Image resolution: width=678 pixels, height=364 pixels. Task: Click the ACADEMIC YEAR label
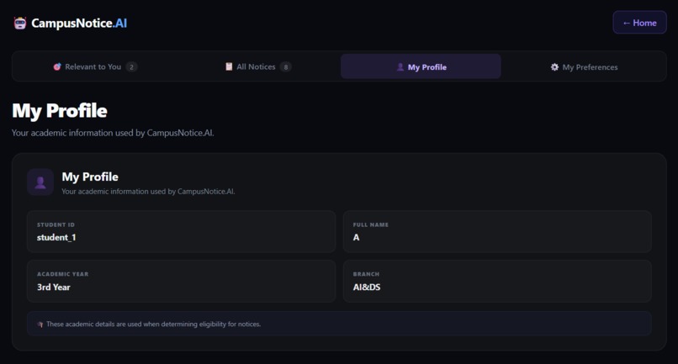[63, 274]
